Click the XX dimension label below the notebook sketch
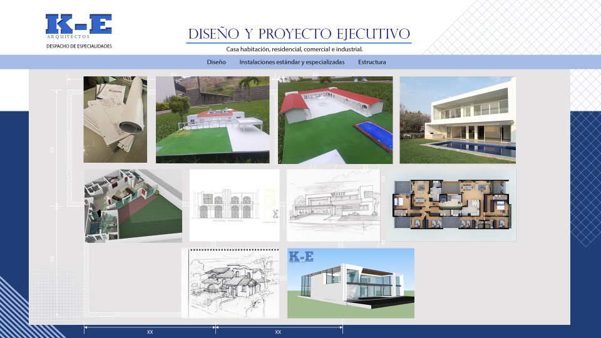The image size is (601, 338). click(x=150, y=332)
